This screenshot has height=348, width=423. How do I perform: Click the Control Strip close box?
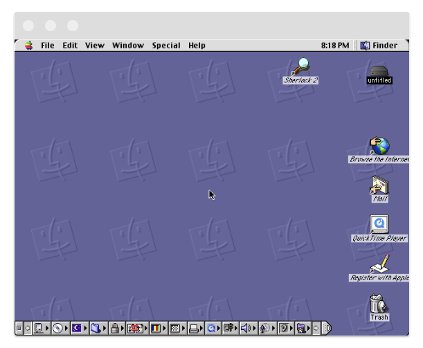(19, 328)
